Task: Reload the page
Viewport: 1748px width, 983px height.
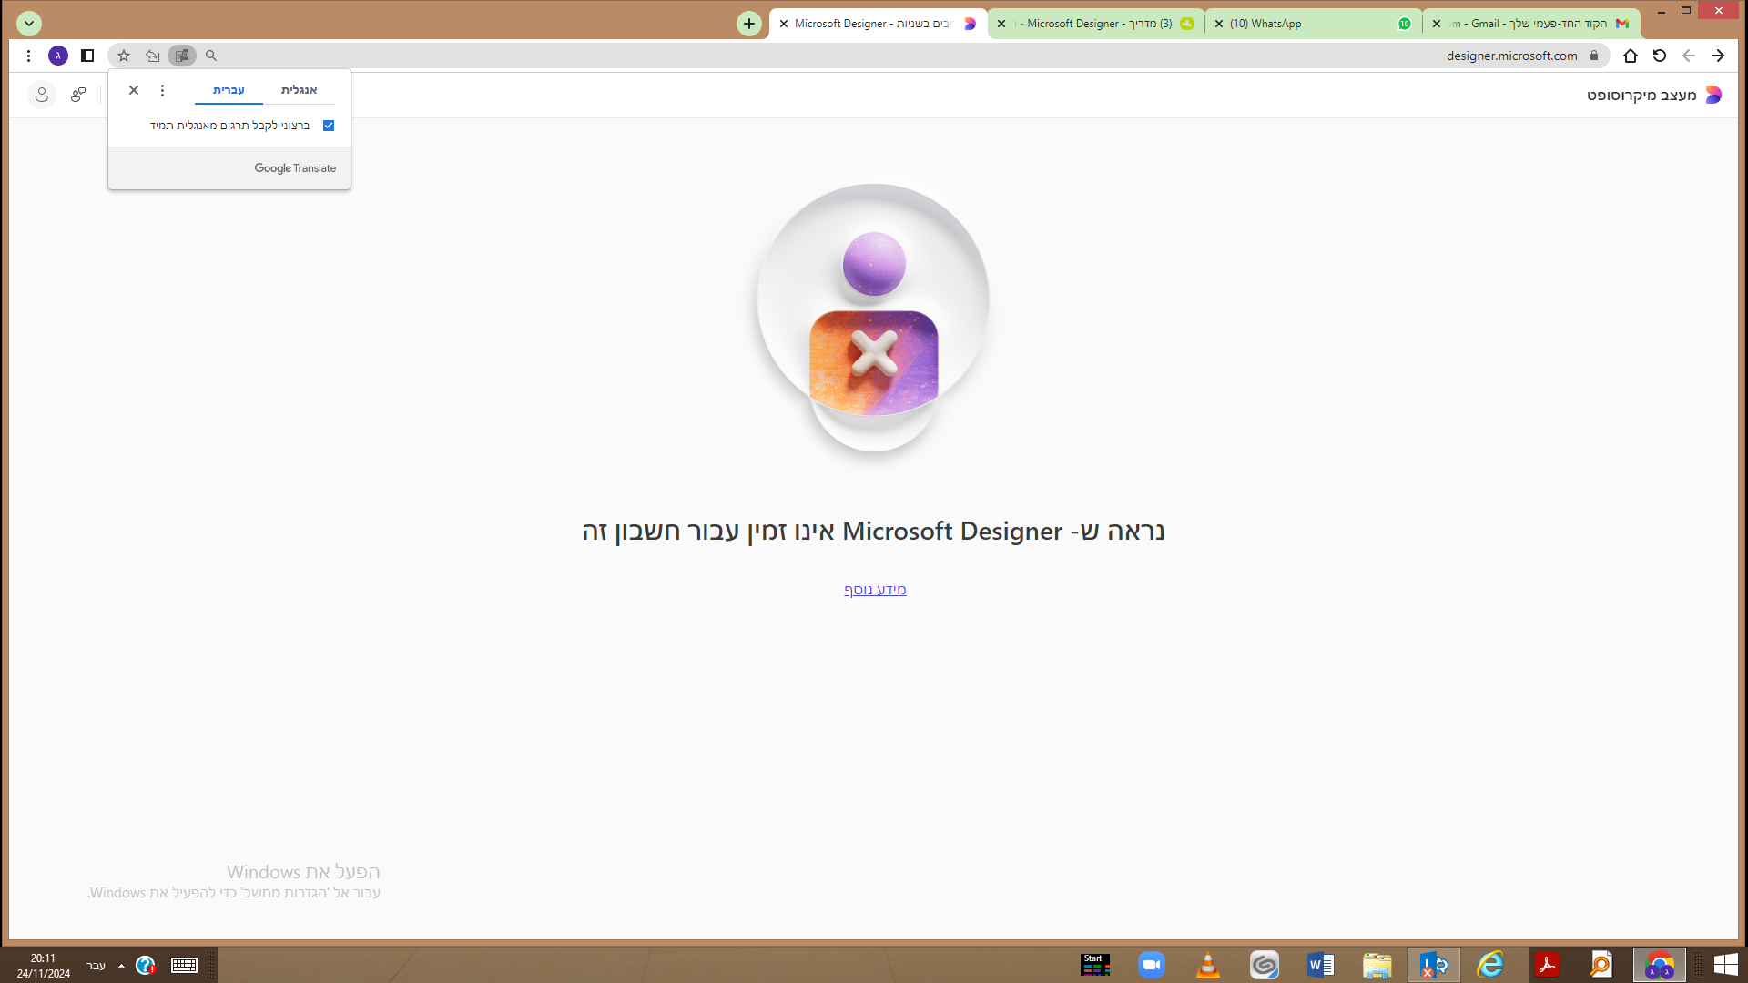Action: pyautogui.click(x=1660, y=56)
